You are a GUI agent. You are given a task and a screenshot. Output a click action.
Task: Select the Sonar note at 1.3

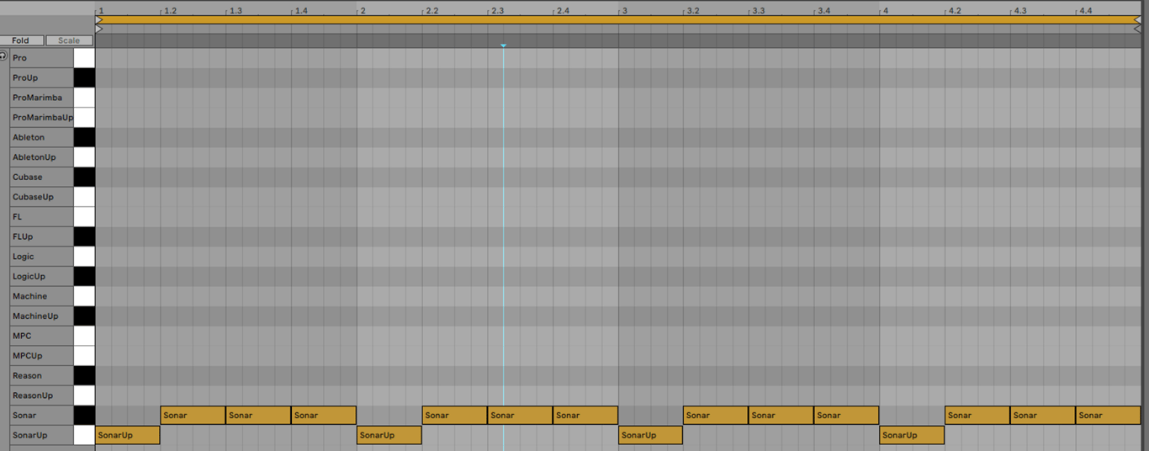tap(258, 415)
